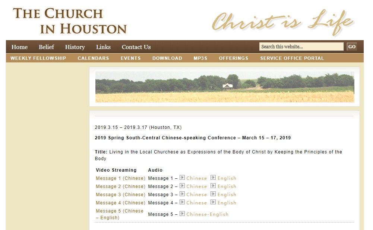This screenshot has height=230, width=373.
Task: Click the play icon before Message 5 Chinese-English audio
Action: click(182, 214)
